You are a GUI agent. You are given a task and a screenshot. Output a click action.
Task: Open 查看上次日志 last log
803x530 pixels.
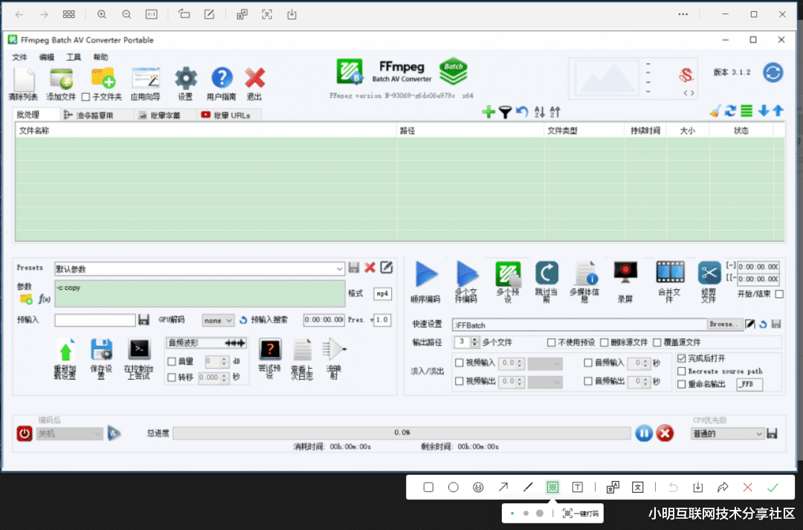click(302, 350)
